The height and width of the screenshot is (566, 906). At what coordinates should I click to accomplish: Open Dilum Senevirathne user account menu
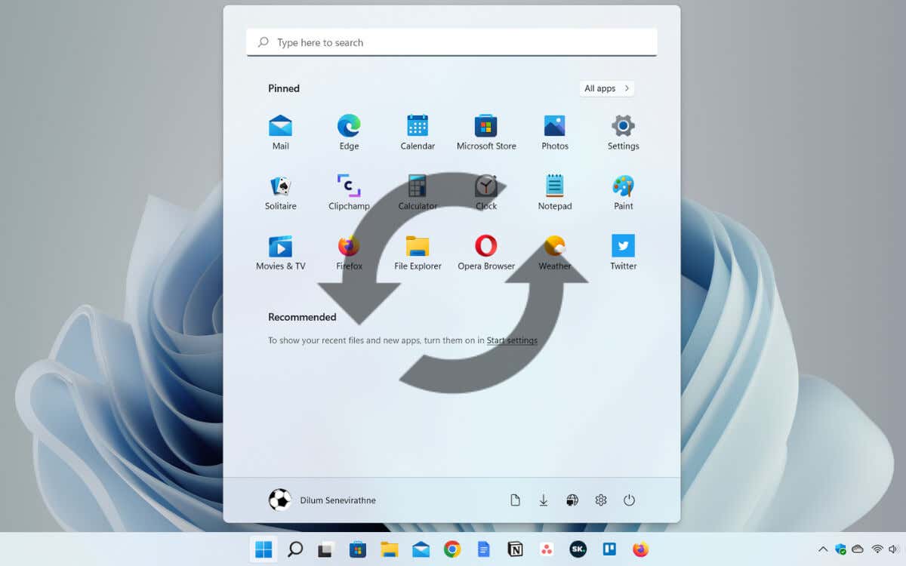click(x=322, y=500)
